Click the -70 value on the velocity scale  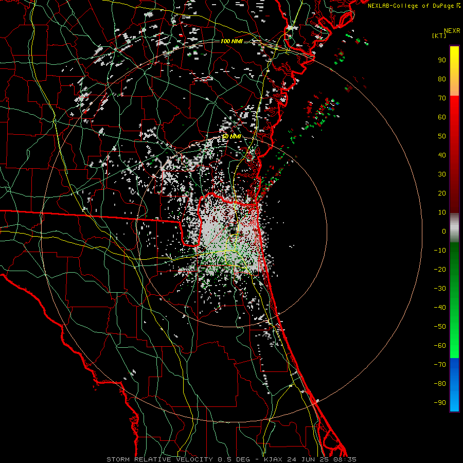440,365
